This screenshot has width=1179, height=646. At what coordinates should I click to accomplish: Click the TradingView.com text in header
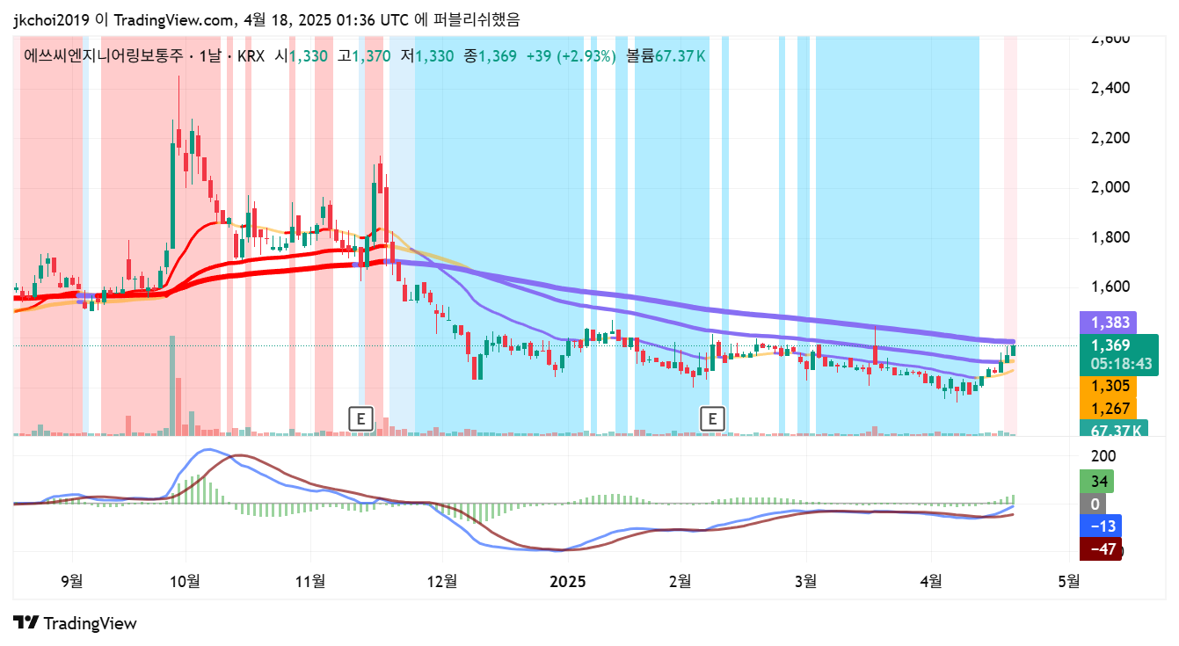[174, 19]
